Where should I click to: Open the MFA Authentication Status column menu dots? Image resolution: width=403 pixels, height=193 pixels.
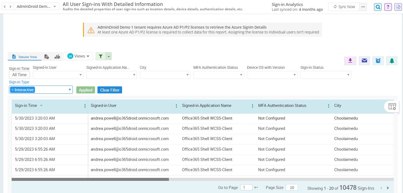click(329, 106)
